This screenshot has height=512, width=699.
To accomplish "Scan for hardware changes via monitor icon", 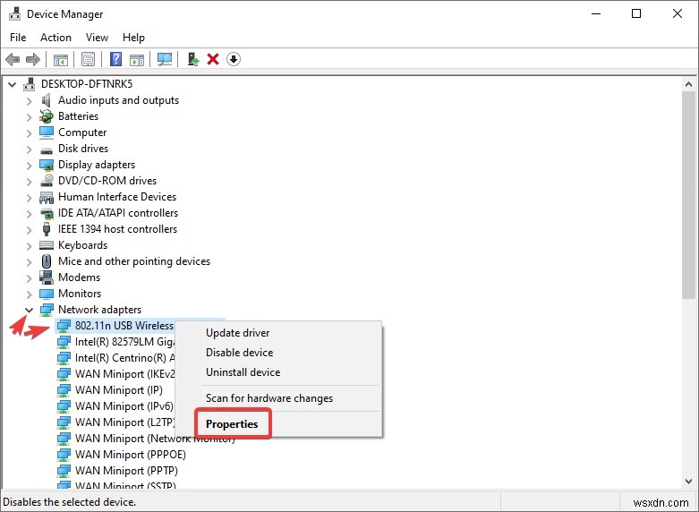I will [x=165, y=59].
